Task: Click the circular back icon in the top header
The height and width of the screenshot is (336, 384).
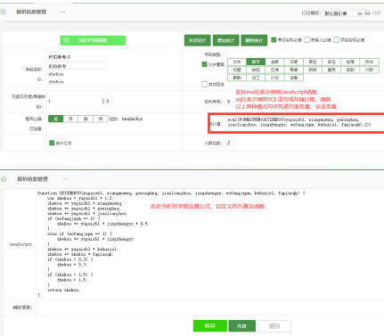Action: coord(4,12)
